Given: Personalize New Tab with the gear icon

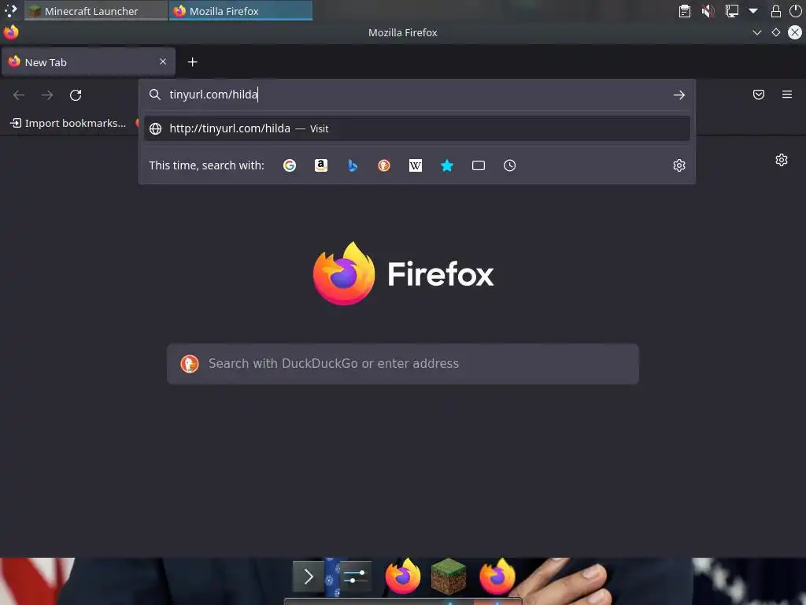Looking at the screenshot, I should tap(782, 160).
